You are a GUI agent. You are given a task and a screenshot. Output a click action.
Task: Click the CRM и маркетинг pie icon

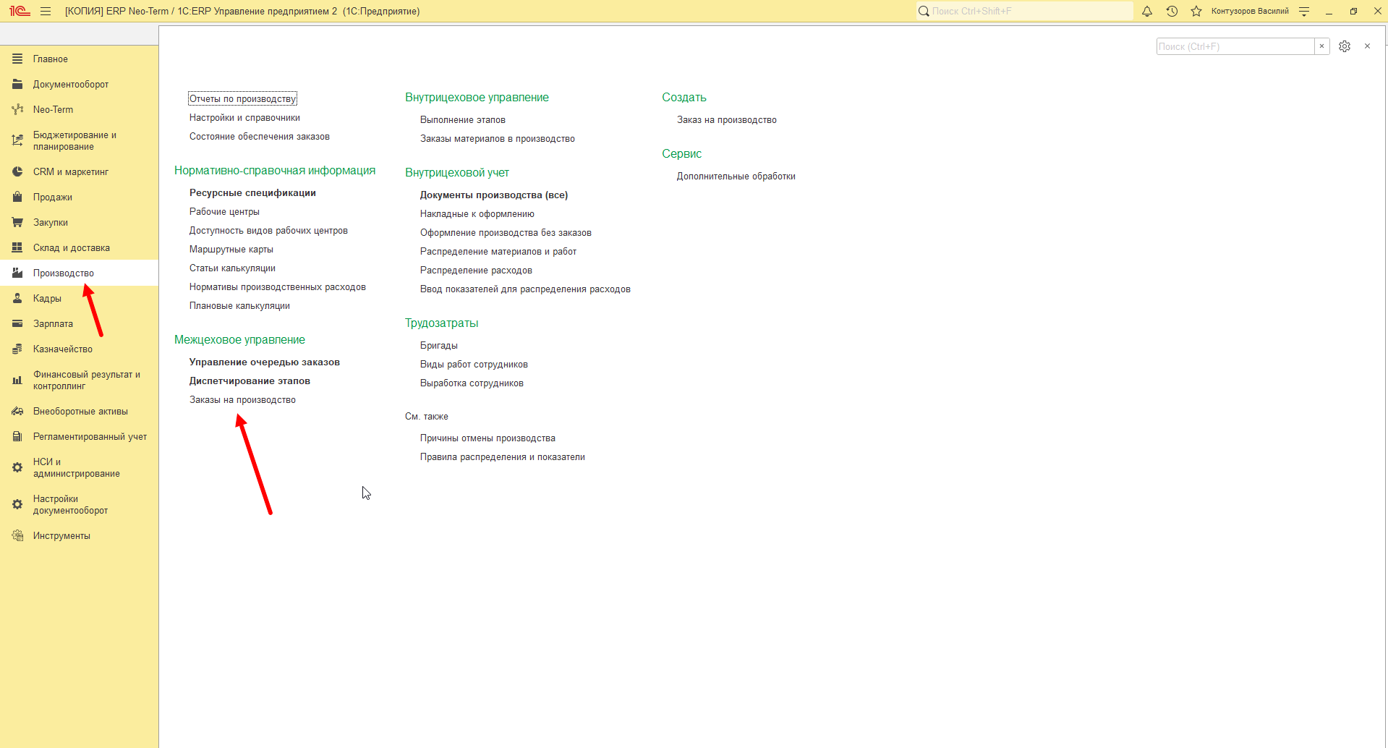pos(17,171)
